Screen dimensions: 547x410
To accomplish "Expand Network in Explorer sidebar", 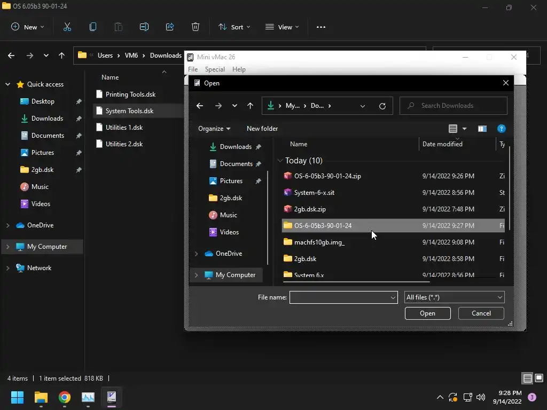I will (7, 268).
